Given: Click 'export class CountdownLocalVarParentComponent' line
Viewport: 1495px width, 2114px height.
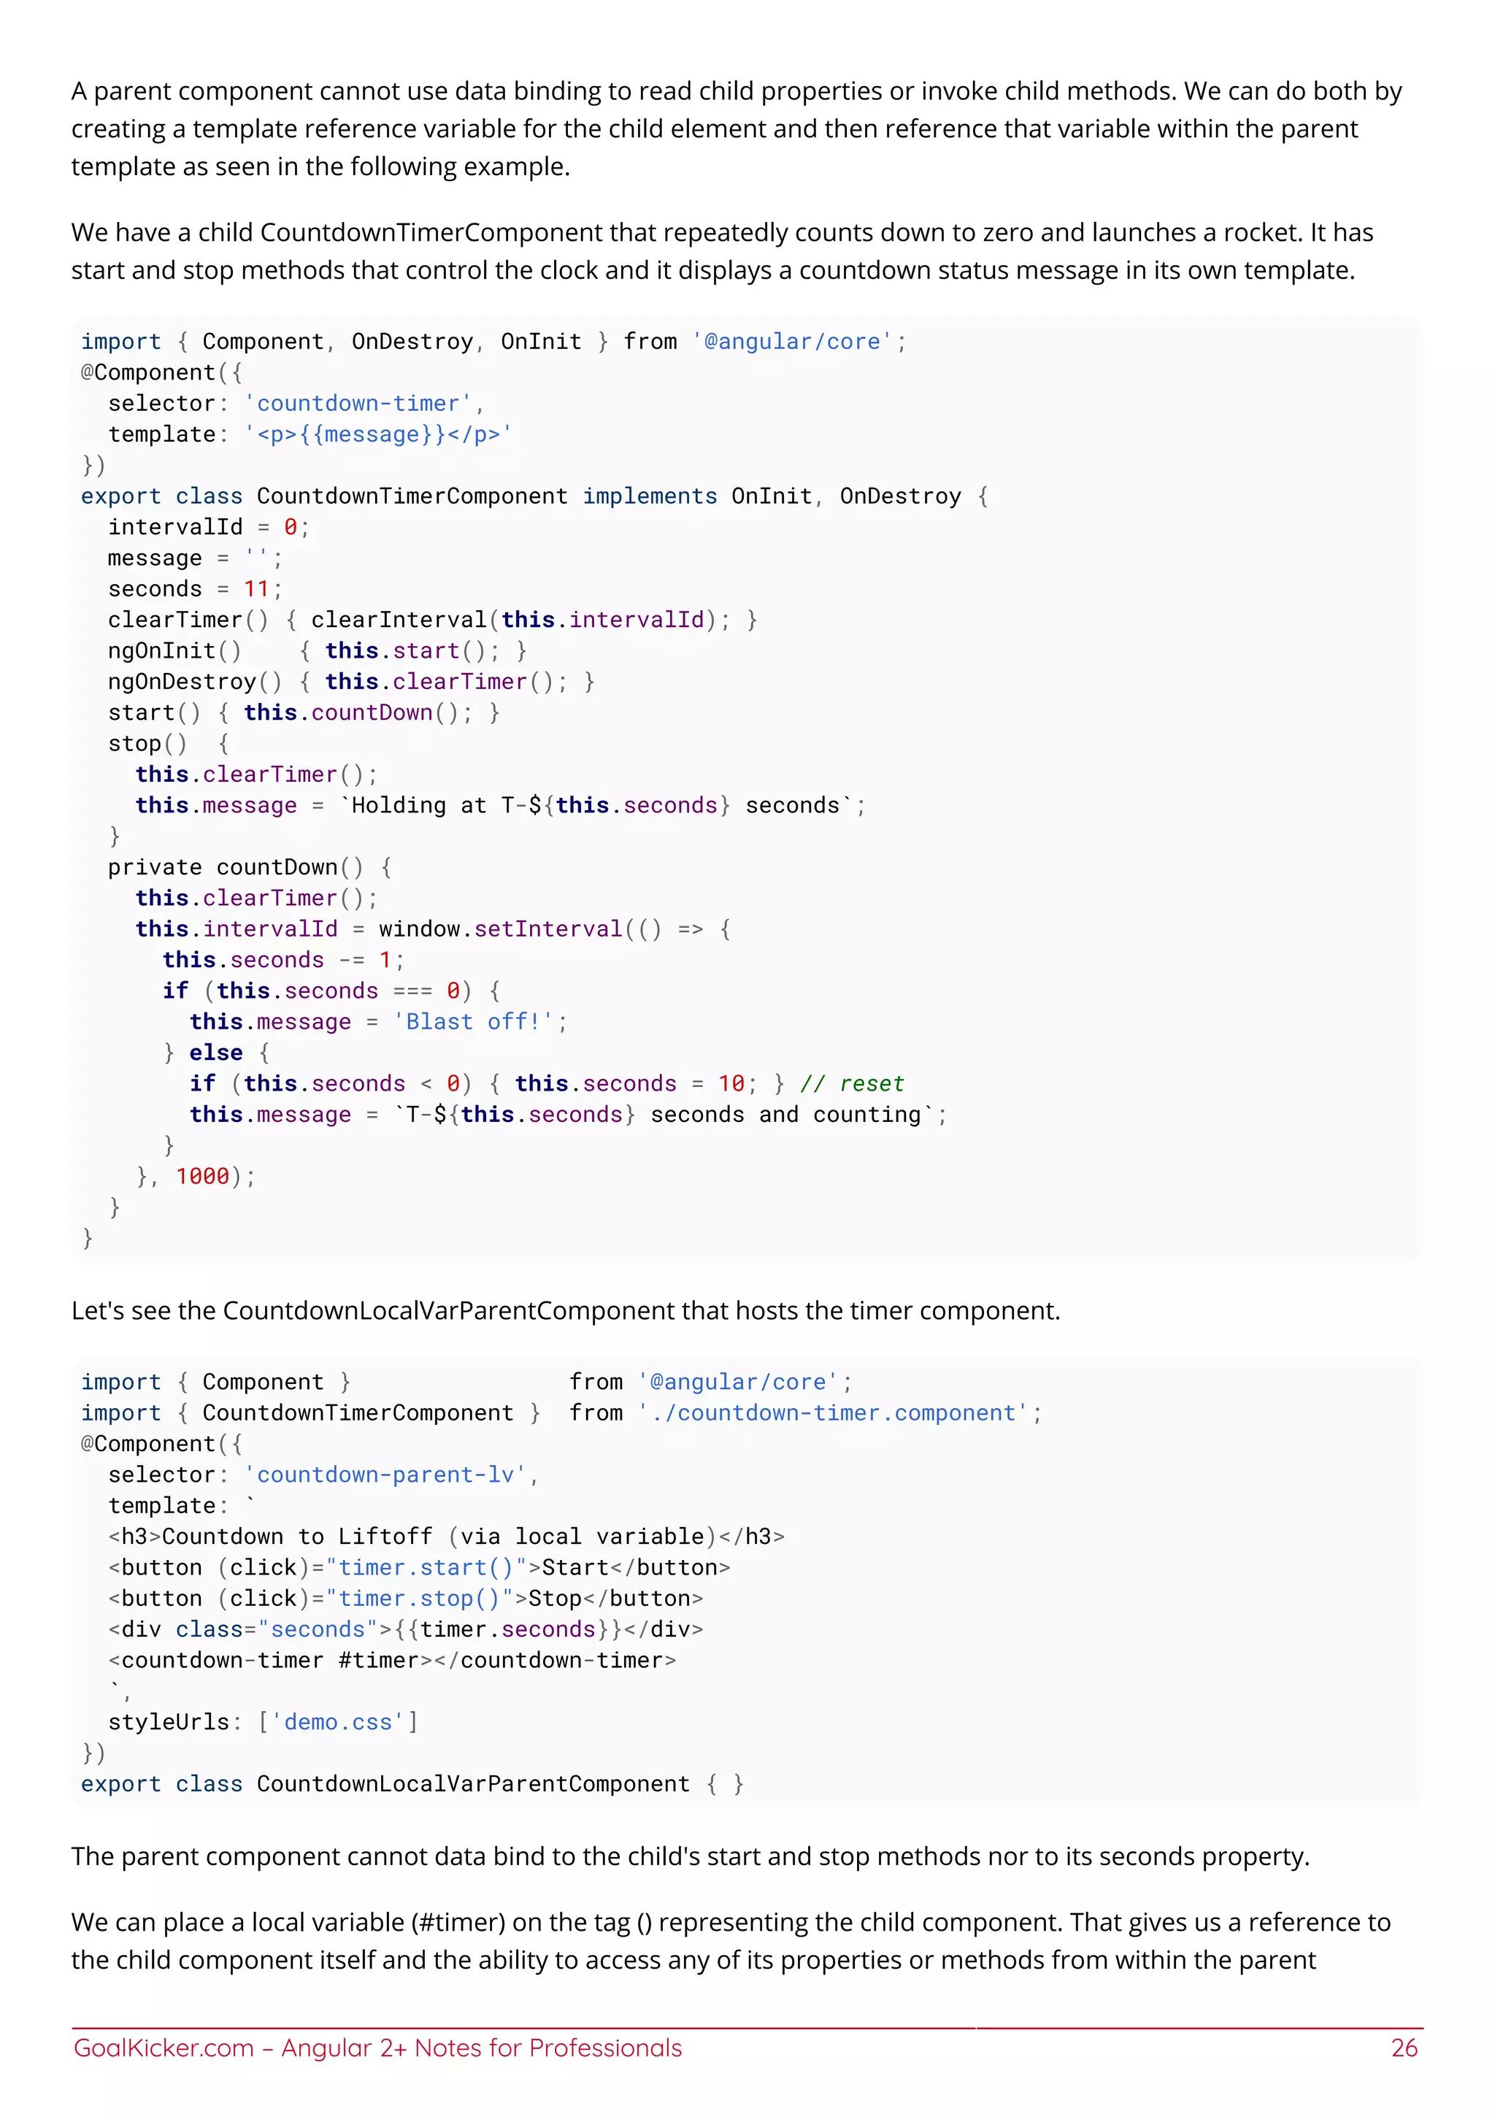Looking at the screenshot, I should [x=412, y=1783].
